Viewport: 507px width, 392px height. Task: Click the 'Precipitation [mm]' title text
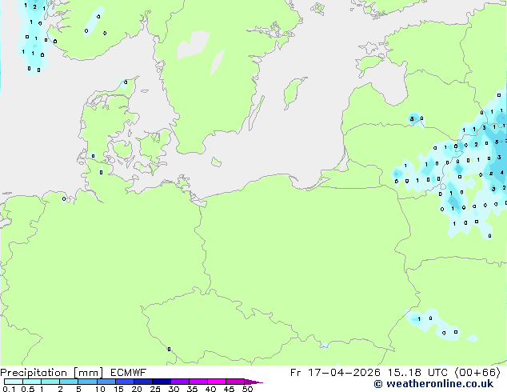52,373
